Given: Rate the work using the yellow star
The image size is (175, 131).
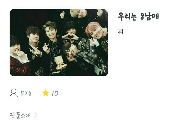Looking at the screenshot, I should (46, 93).
